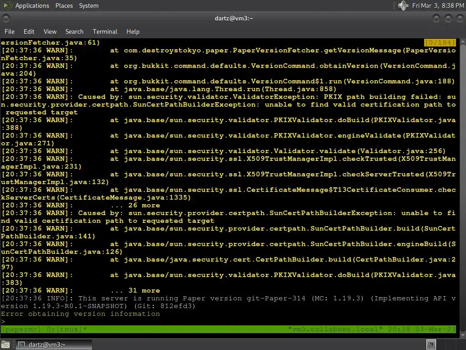The image size is (466, 350).
Task: Select the dartz@vm3:~ taskbar button
Action: [x=54, y=345]
